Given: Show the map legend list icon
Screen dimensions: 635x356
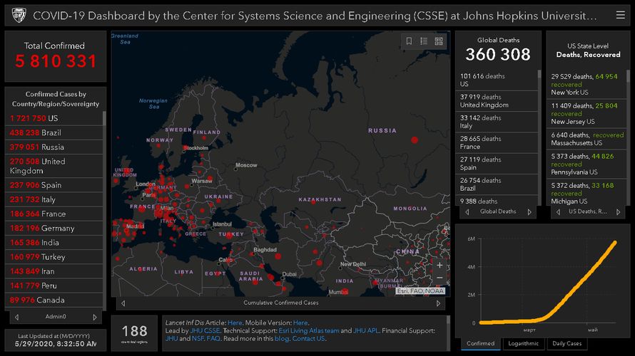Looking at the screenshot, I should point(424,41).
